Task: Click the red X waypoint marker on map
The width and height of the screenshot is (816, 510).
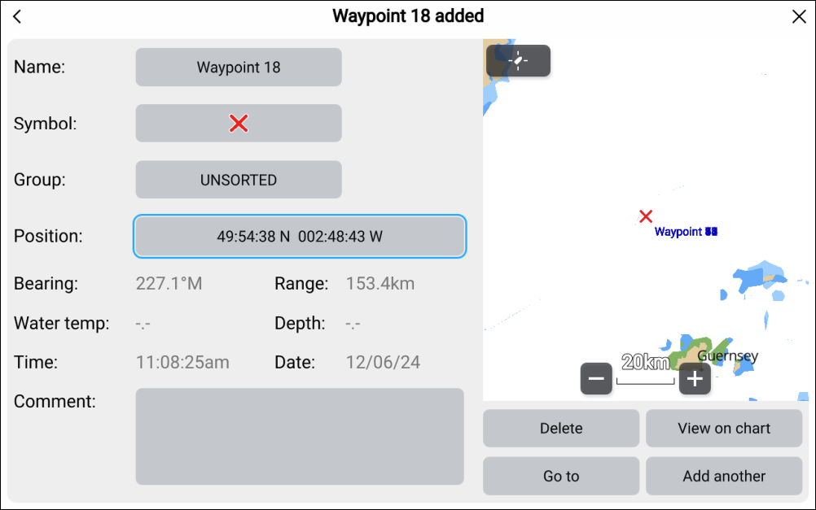Action: coord(646,216)
